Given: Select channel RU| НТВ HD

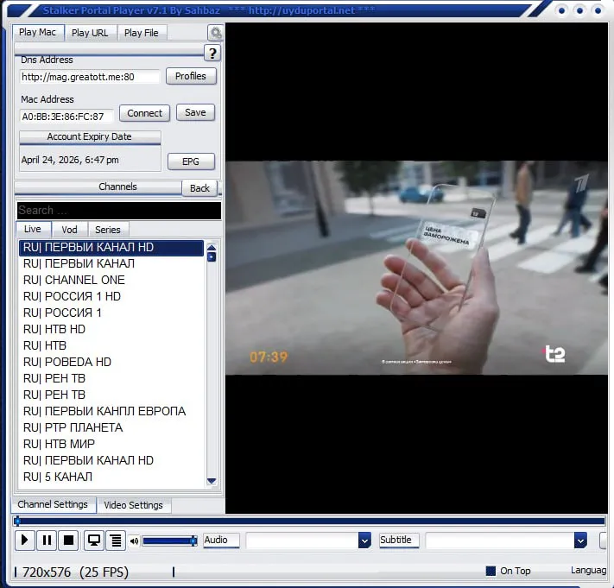Looking at the screenshot, I should click(111, 330).
